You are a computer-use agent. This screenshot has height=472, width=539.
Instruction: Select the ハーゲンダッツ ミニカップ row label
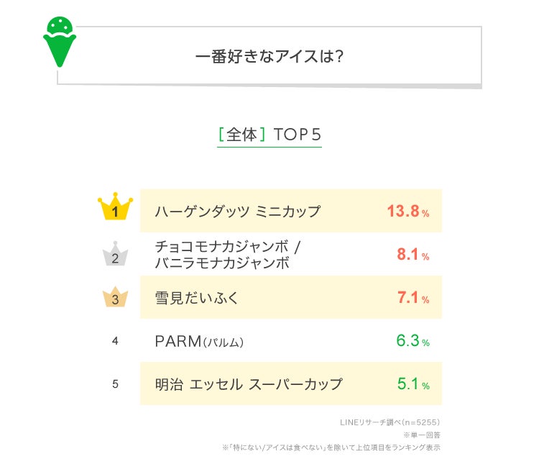(238, 212)
